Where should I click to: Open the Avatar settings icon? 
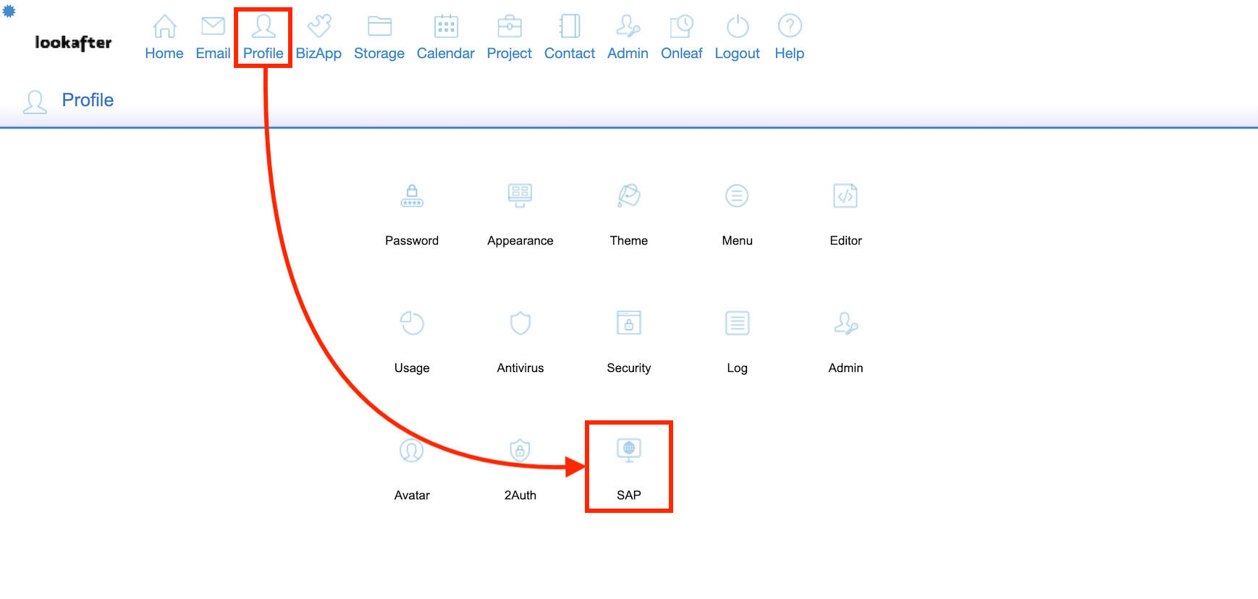pyautogui.click(x=411, y=451)
